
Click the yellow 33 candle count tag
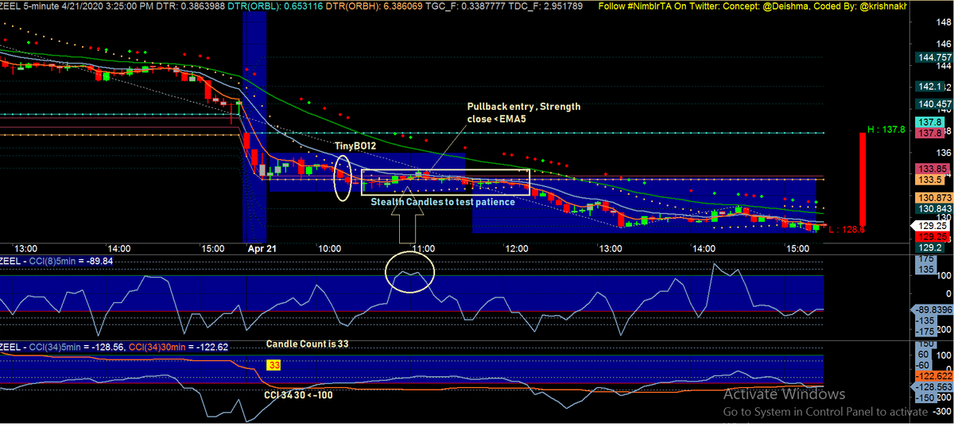[x=273, y=365]
